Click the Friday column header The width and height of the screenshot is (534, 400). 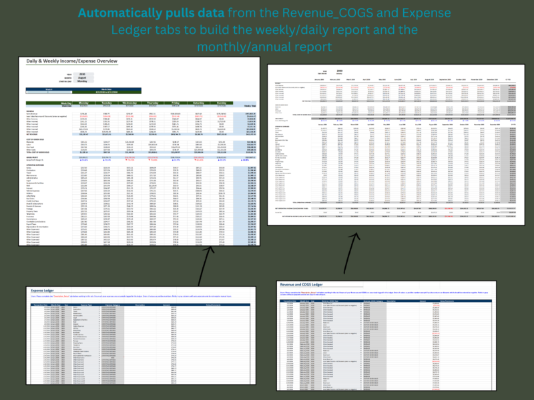[x=176, y=103]
